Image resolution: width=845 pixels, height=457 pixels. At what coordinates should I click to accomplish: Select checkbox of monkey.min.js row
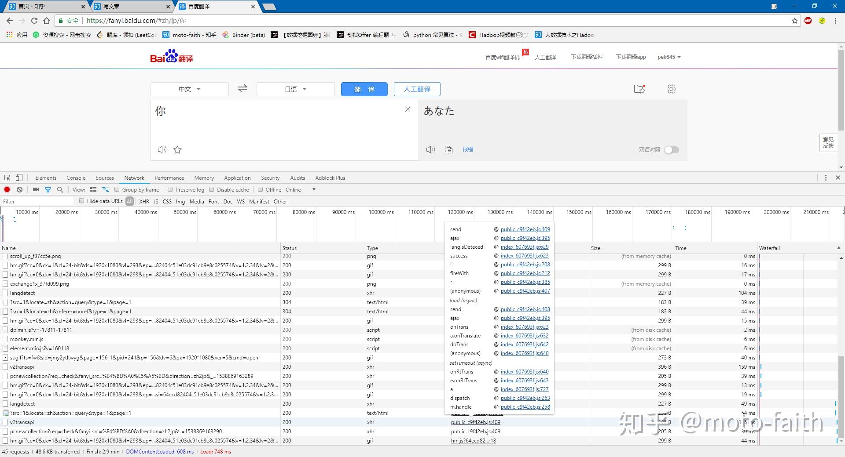coord(5,339)
